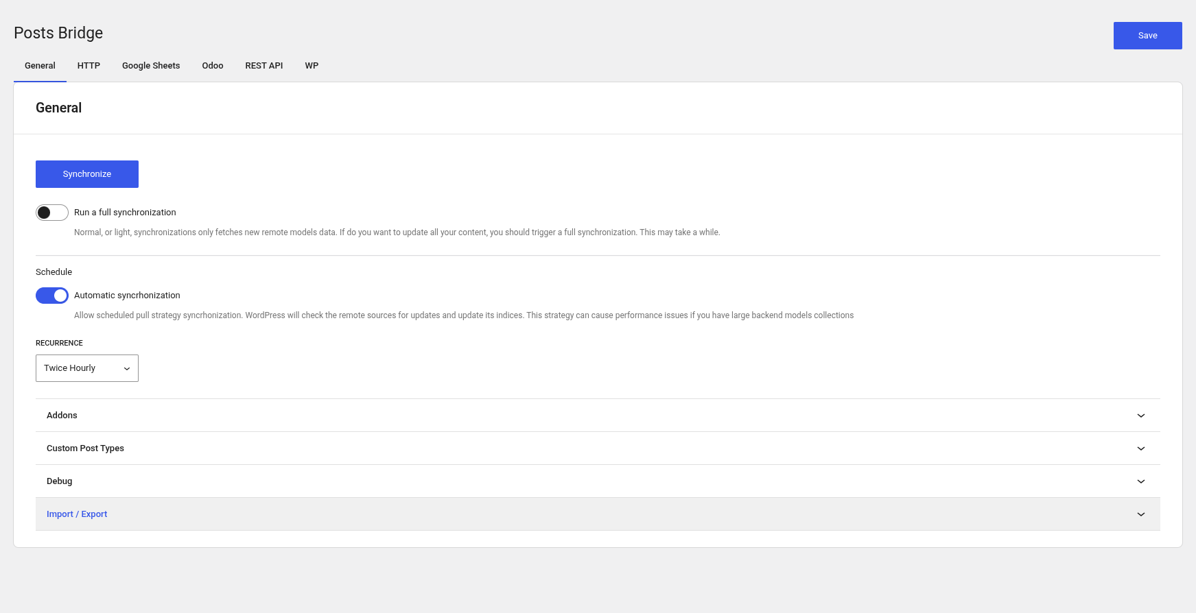Image resolution: width=1196 pixels, height=613 pixels.
Task: Expand the Addons section
Action: pyautogui.click(x=62, y=416)
